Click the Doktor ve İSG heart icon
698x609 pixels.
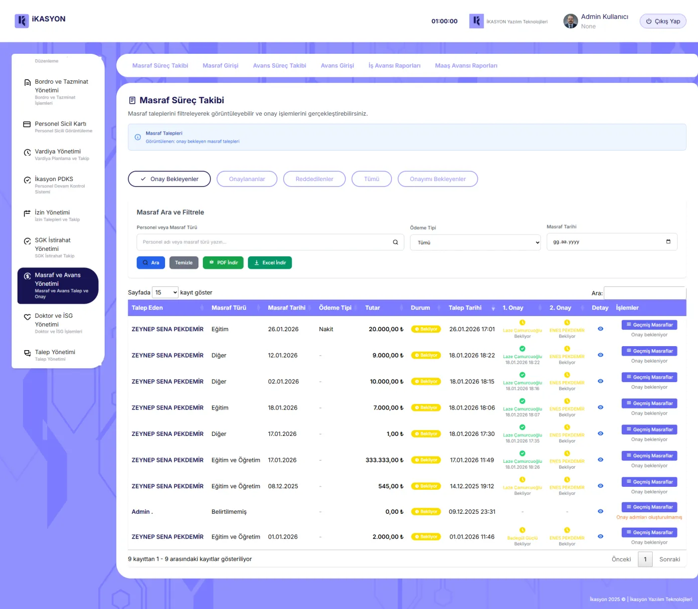point(27,316)
